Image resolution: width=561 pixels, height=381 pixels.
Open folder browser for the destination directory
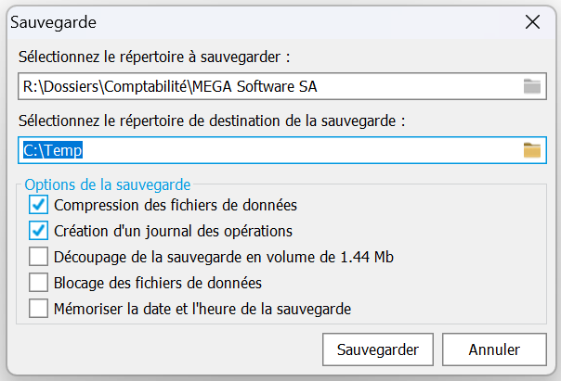point(531,150)
